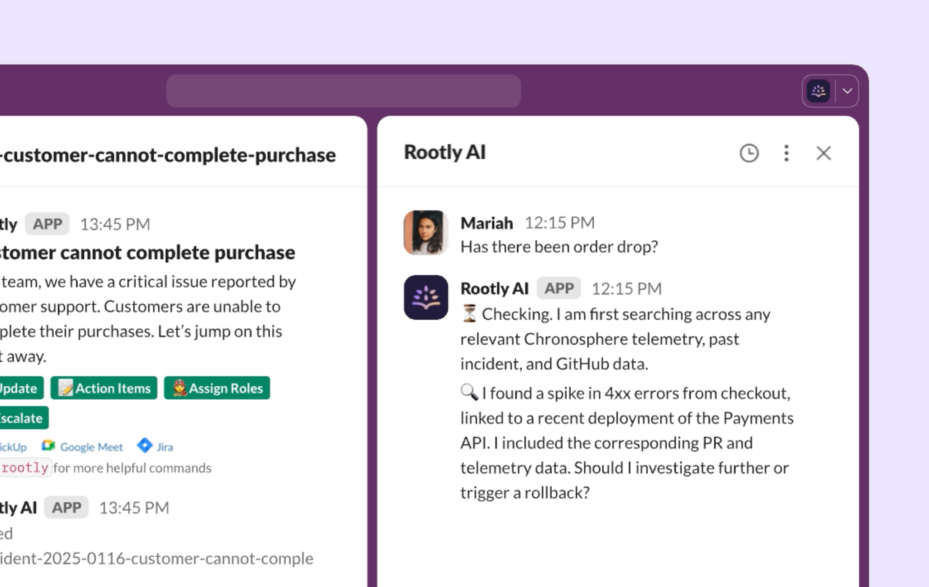The height and width of the screenshot is (587, 929).
Task: Click the clock history icon
Action: [x=749, y=153]
